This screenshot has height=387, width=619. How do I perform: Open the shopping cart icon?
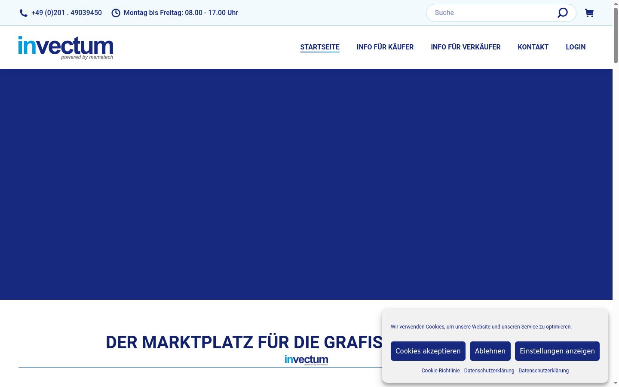589,13
